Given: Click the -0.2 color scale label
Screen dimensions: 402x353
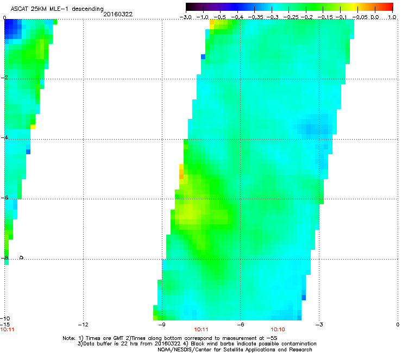Looking at the screenshot, I should coord(306,17).
